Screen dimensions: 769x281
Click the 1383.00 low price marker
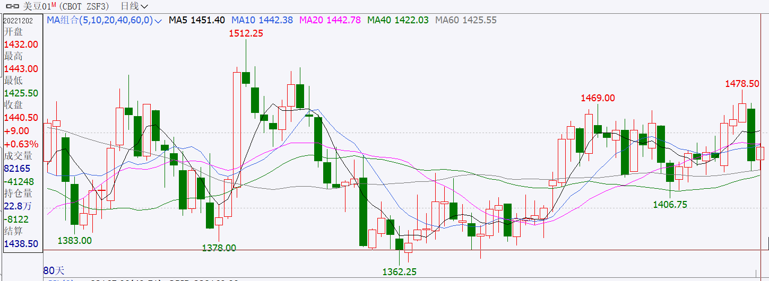click(75, 240)
